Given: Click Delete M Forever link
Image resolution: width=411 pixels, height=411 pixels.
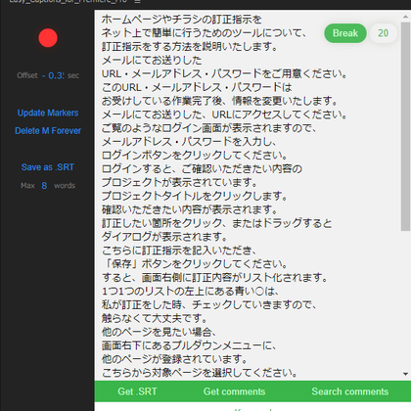Looking at the screenshot, I should pos(48,131).
